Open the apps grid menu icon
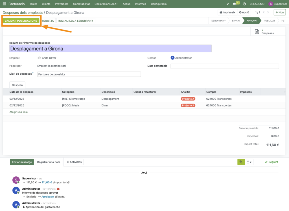289x211 pixels. coord(4,4)
